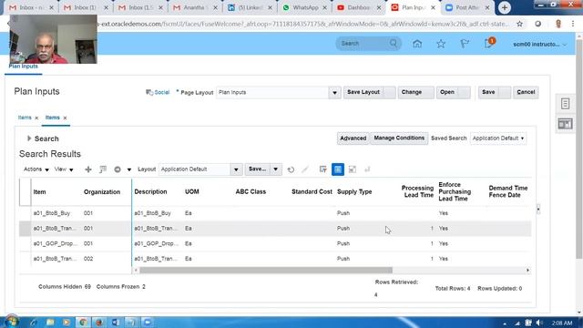This screenshot has height=328, width=583.
Task: Click the wrap icon at toolbar end
Action: (367, 169)
